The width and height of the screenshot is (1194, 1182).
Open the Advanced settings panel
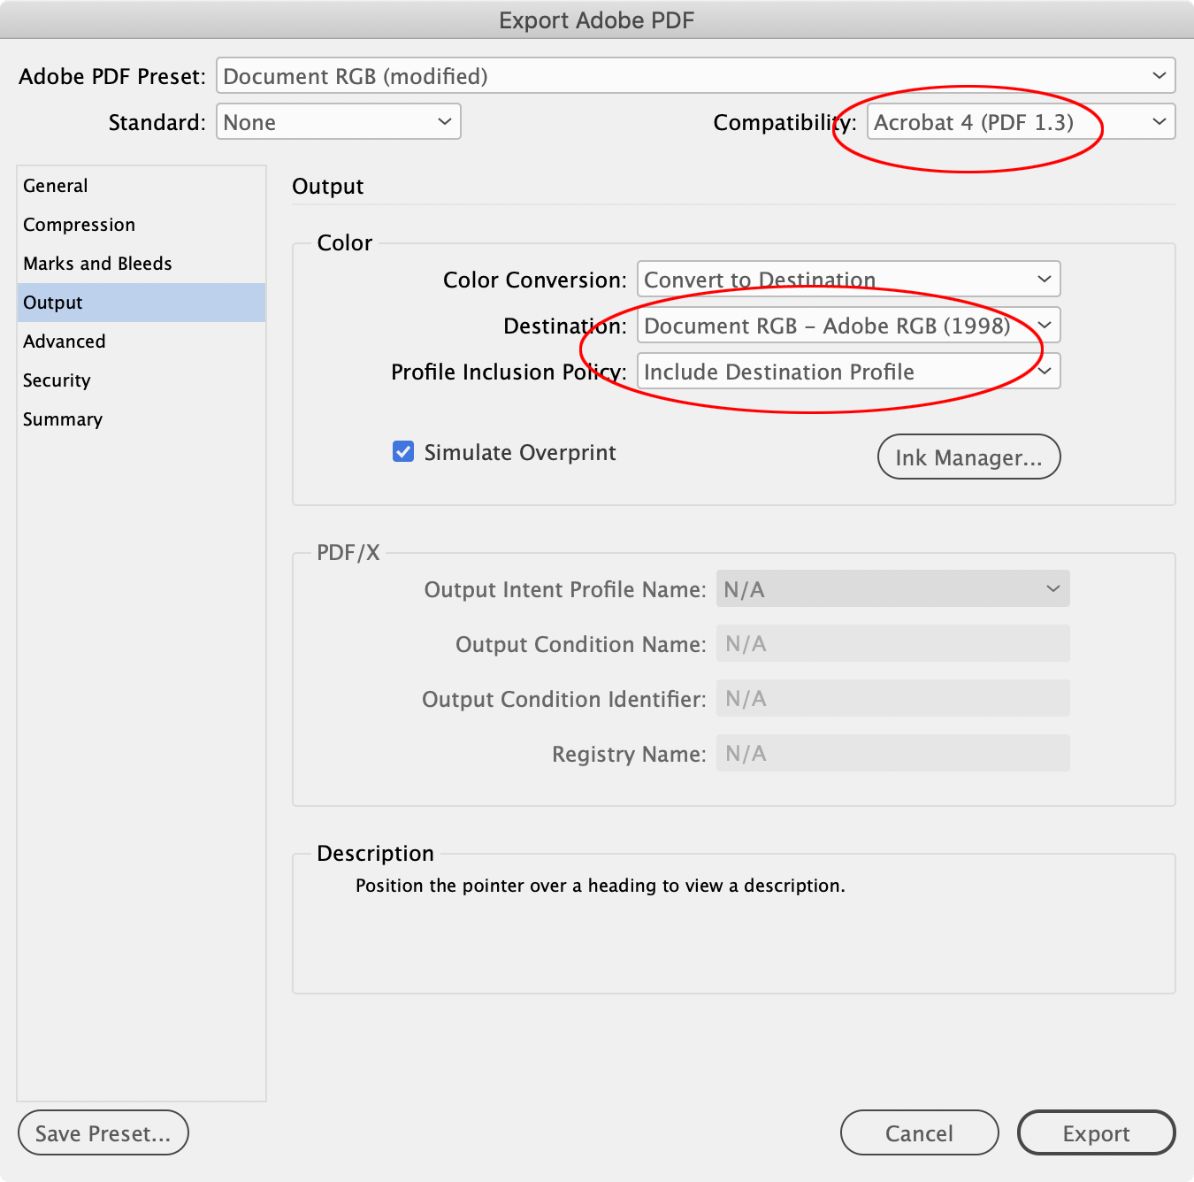64,341
